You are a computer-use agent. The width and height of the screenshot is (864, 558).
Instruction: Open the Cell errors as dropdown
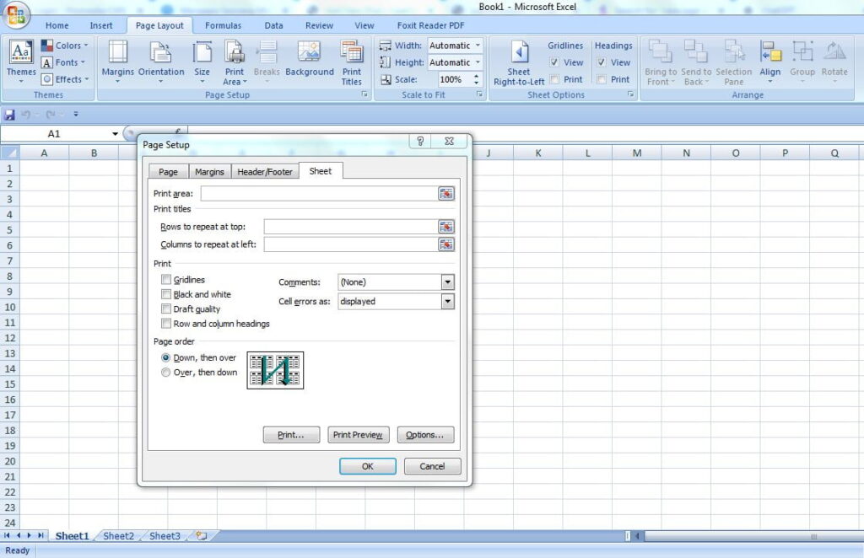(447, 302)
